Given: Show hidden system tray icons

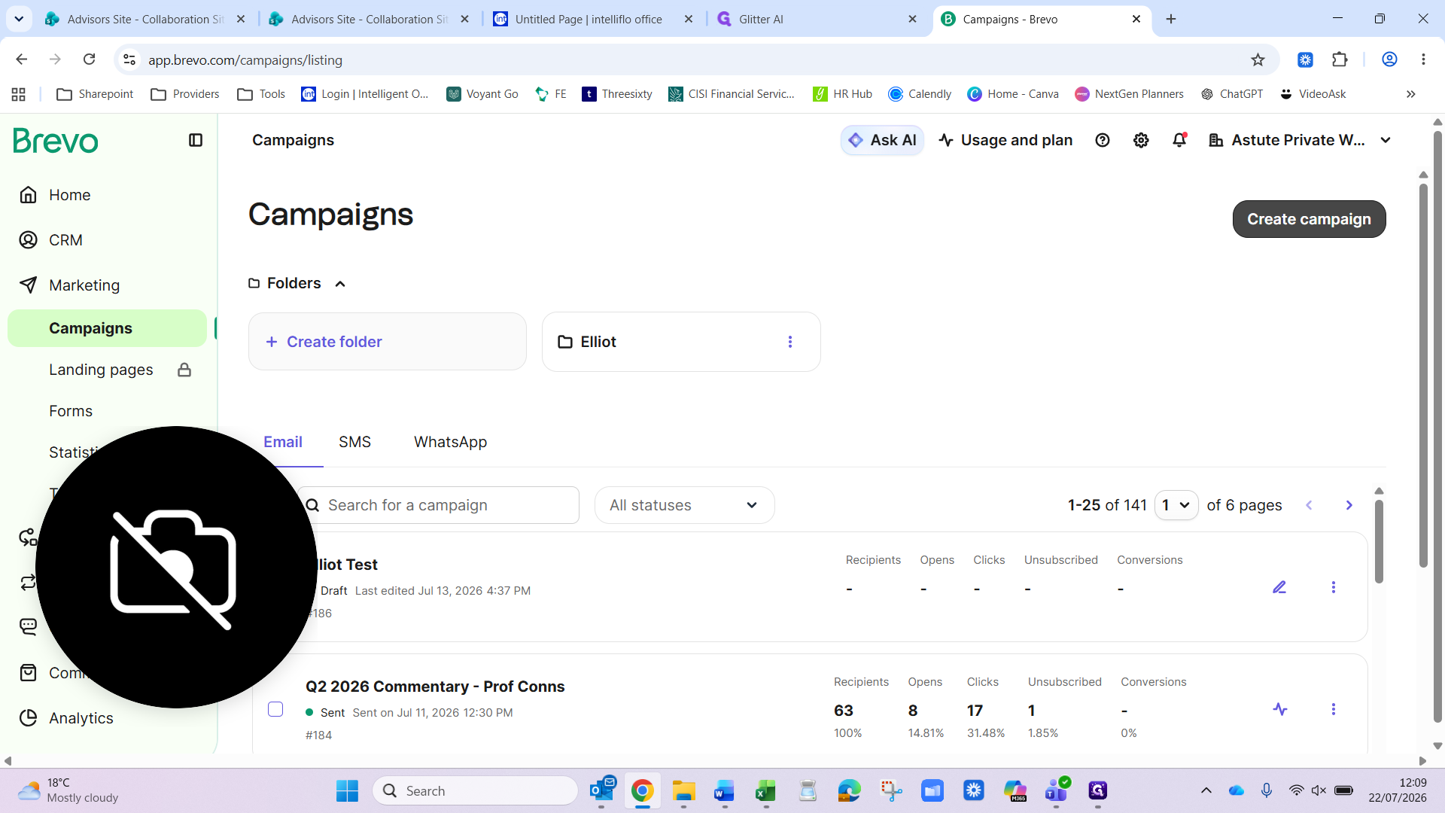Looking at the screenshot, I should coord(1206,790).
